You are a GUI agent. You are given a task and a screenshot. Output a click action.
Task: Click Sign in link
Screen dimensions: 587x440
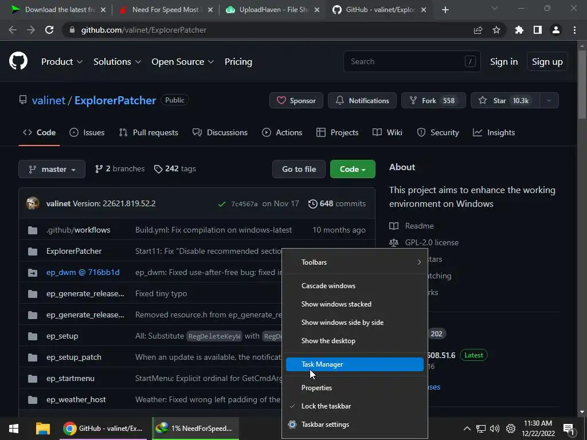coord(504,62)
